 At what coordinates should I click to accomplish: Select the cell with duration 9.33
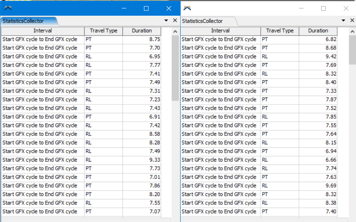pos(142,160)
